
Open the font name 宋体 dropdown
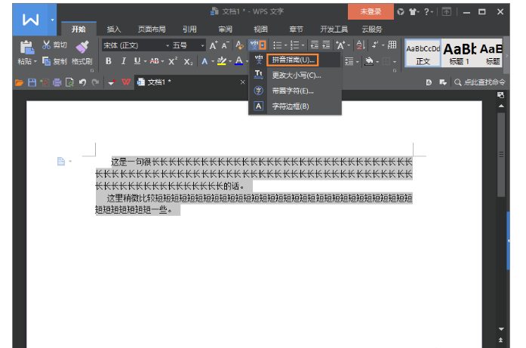coord(168,45)
